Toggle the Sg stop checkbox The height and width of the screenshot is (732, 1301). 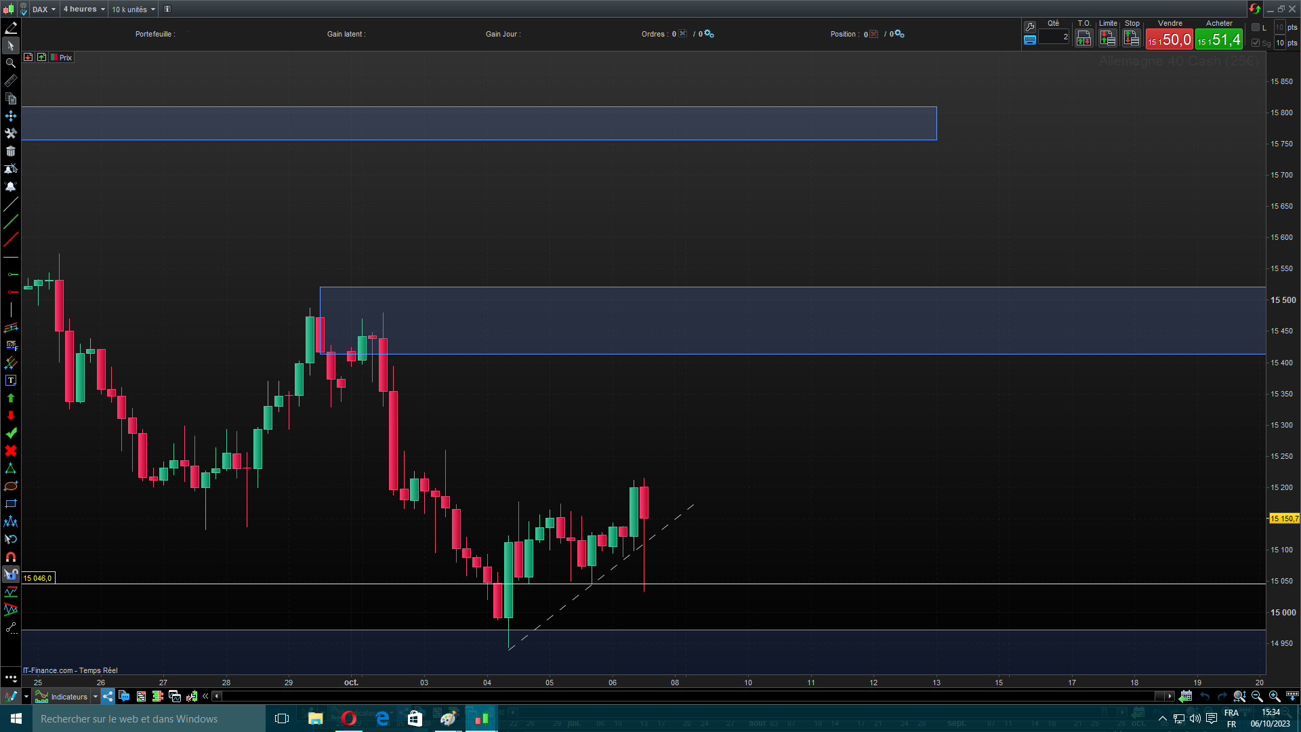pyautogui.click(x=1256, y=43)
